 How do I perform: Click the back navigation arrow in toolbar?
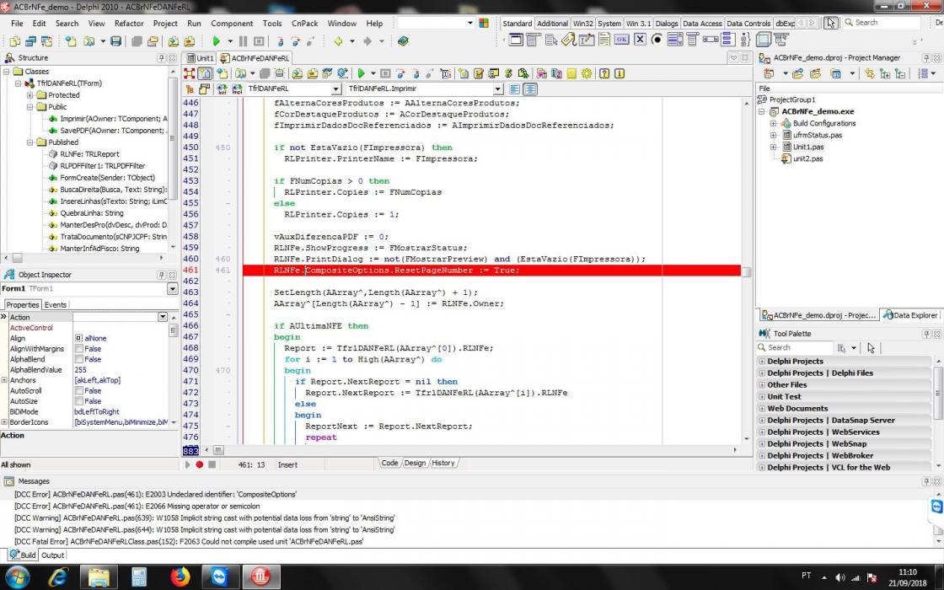click(x=338, y=41)
